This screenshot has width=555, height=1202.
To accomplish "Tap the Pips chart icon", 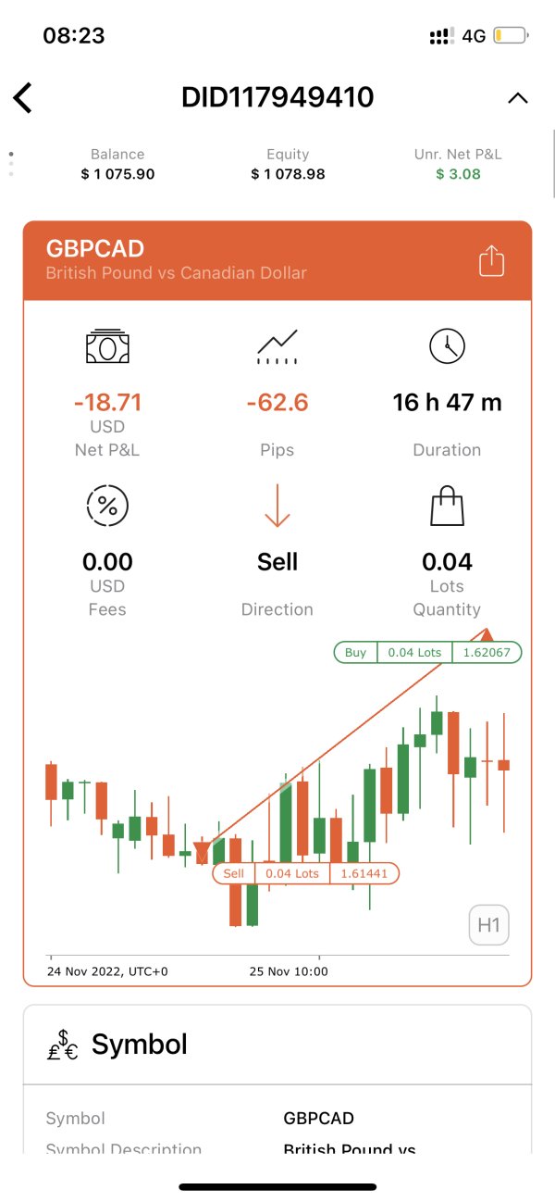I will point(277,346).
